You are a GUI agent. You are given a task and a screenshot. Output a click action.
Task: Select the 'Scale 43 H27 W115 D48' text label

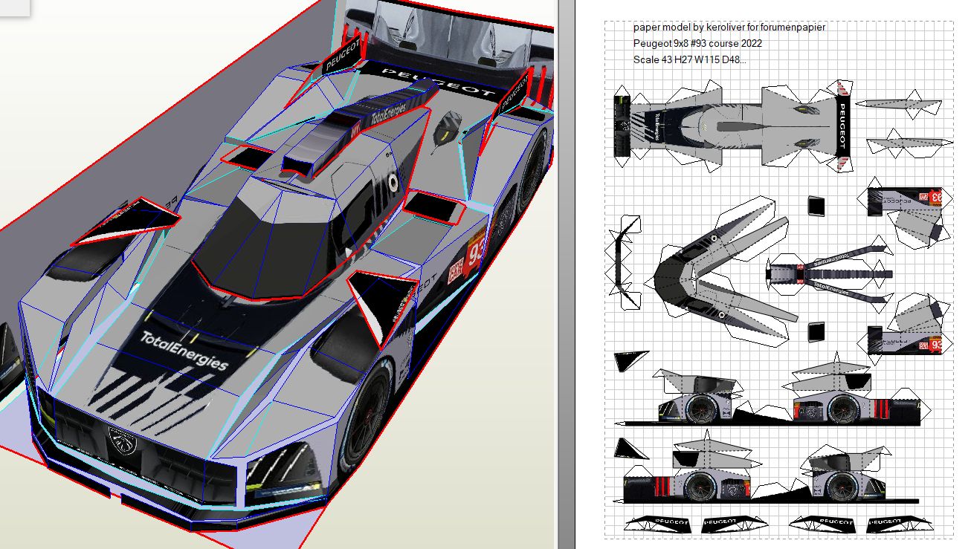click(689, 59)
